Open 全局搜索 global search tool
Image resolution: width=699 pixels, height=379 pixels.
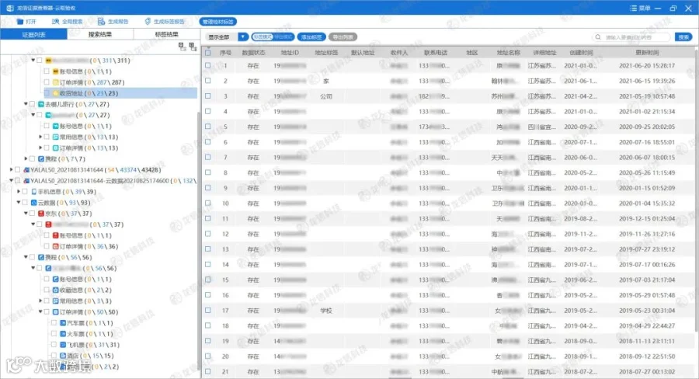pyautogui.click(x=67, y=22)
